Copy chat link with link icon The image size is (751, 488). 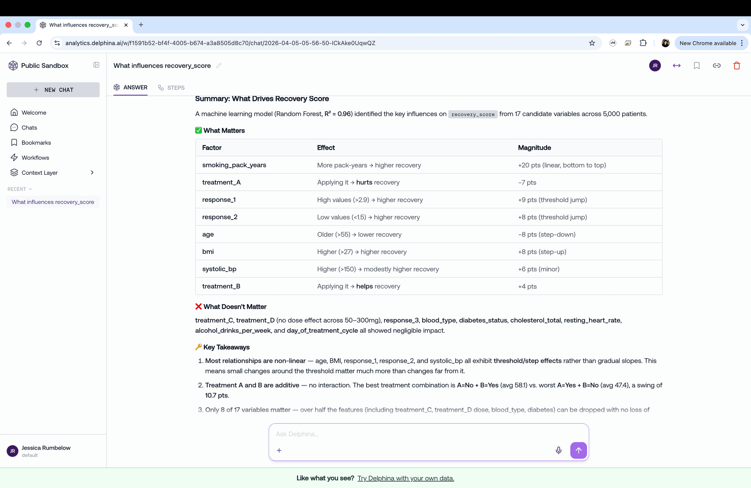point(717,66)
